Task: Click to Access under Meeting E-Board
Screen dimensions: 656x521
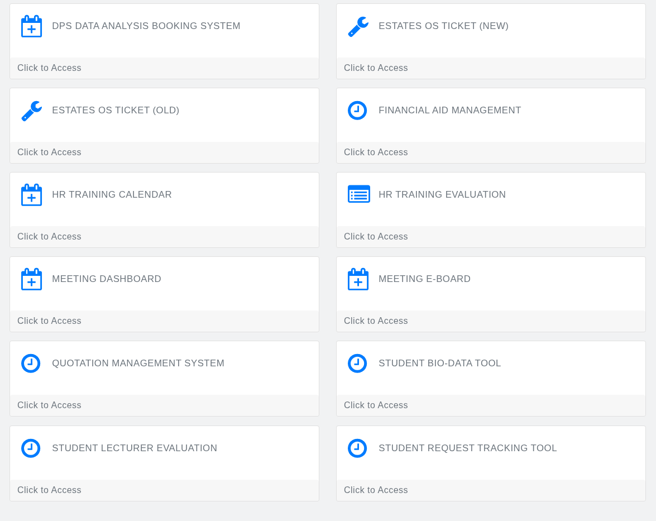Action: click(x=376, y=321)
